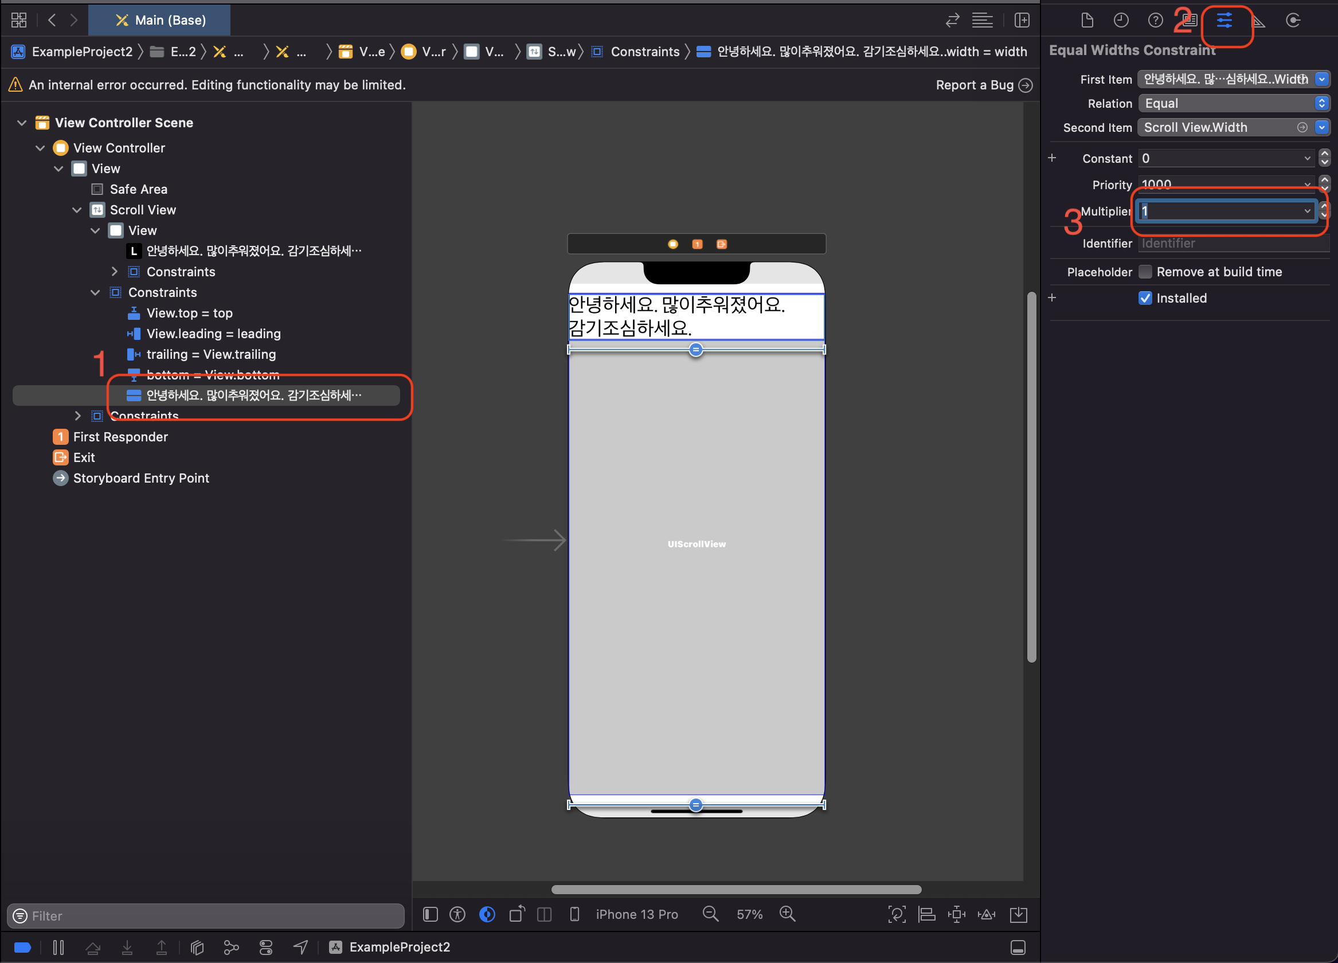
Task: Select the Main (Base) editor tab
Action: 159,20
